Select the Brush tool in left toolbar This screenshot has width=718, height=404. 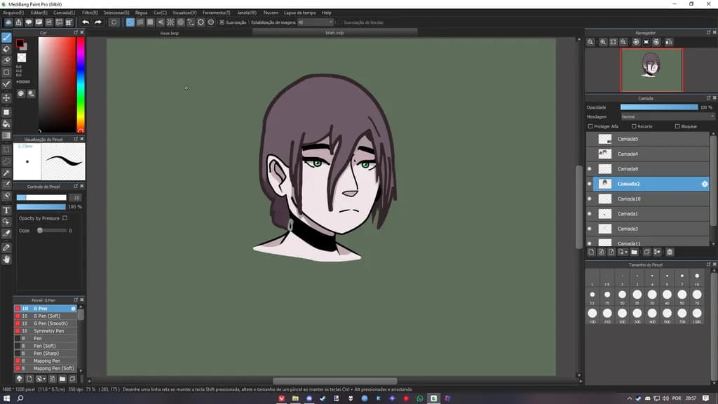click(x=6, y=38)
